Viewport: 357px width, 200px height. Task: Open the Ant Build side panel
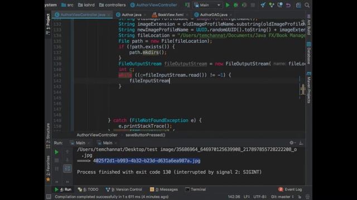click(x=308, y=25)
